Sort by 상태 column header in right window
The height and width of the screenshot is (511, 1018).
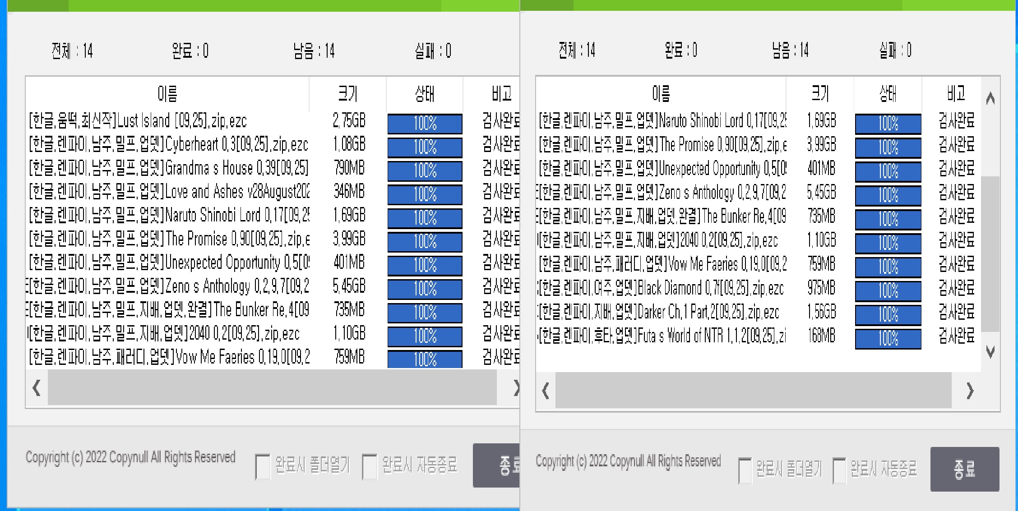point(888,93)
